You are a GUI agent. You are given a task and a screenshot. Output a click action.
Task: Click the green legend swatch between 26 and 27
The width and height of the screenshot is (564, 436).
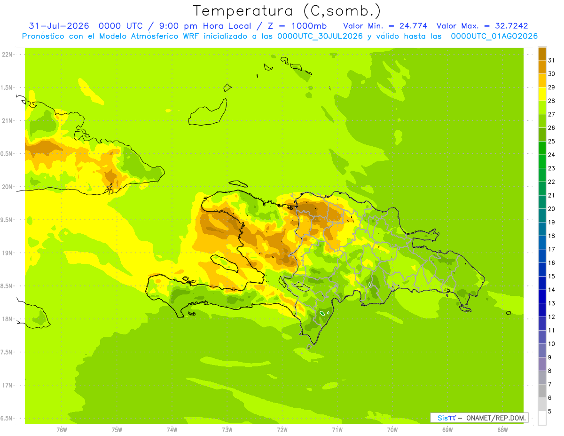[x=542, y=121]
